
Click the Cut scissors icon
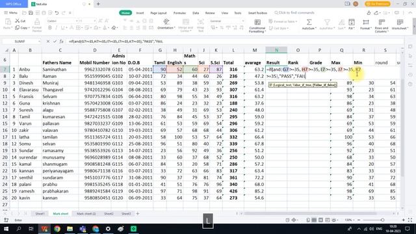pos(18,21)
